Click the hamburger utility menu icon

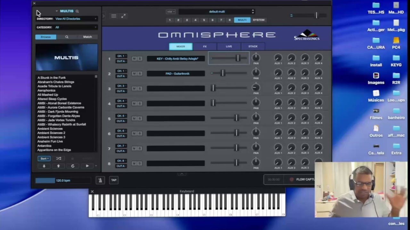114,16
